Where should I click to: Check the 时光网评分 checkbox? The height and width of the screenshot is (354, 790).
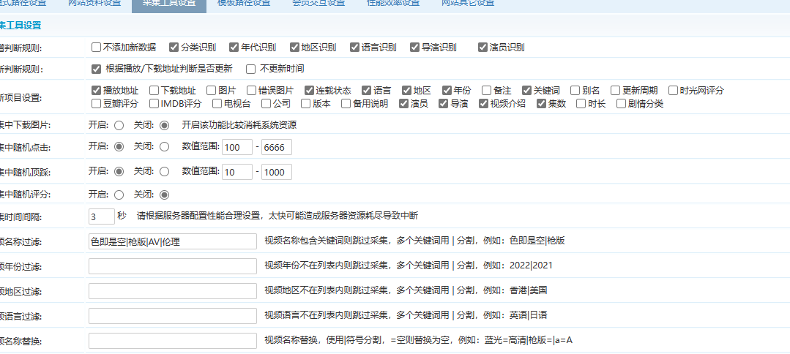point(673,91)
